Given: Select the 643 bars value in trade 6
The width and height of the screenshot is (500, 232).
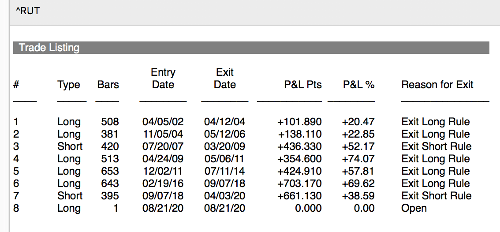Looking at the screenshot, I should click(x=110, y=183).
